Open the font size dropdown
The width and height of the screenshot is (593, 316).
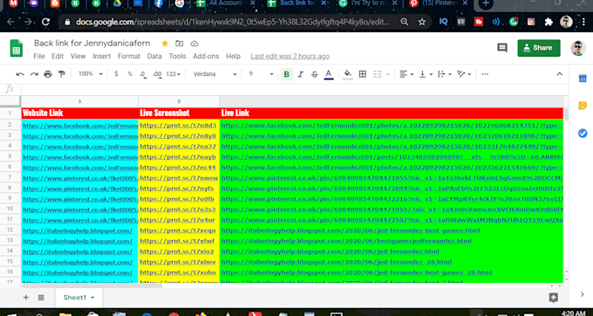261,74
